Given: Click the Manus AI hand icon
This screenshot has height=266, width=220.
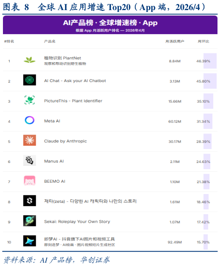Looking at the screenshot, I should point(30,160).
